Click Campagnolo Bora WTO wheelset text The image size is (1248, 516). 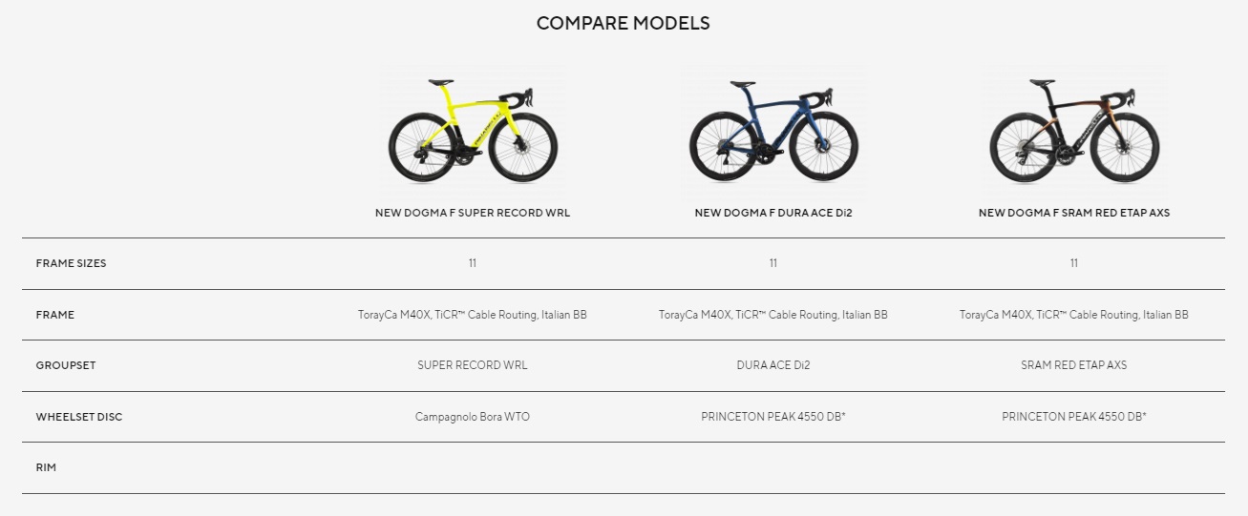pos(473,417)
